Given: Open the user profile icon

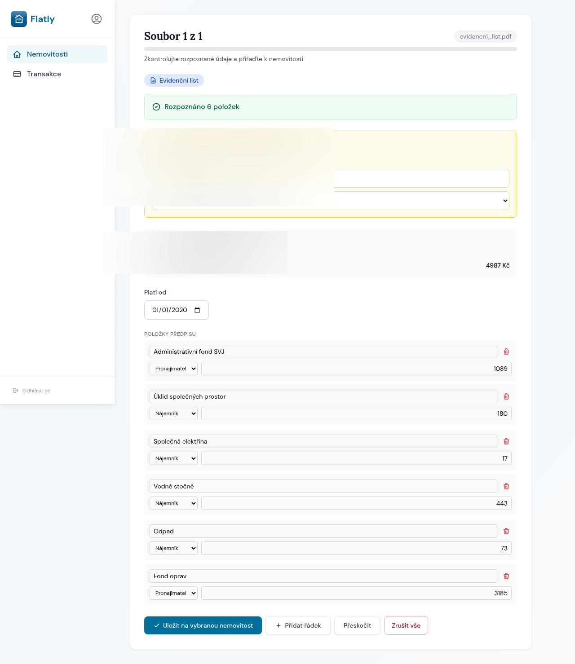Looking at the screenshot, I should tap(96, 19).
